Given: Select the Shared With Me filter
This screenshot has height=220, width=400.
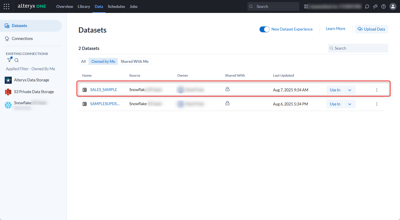Looking at the screenshot, I should (135, 61).
